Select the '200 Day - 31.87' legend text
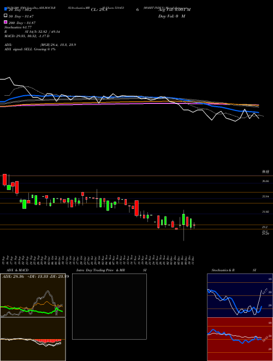Screen dimensions: 273x361 point(22,23)
